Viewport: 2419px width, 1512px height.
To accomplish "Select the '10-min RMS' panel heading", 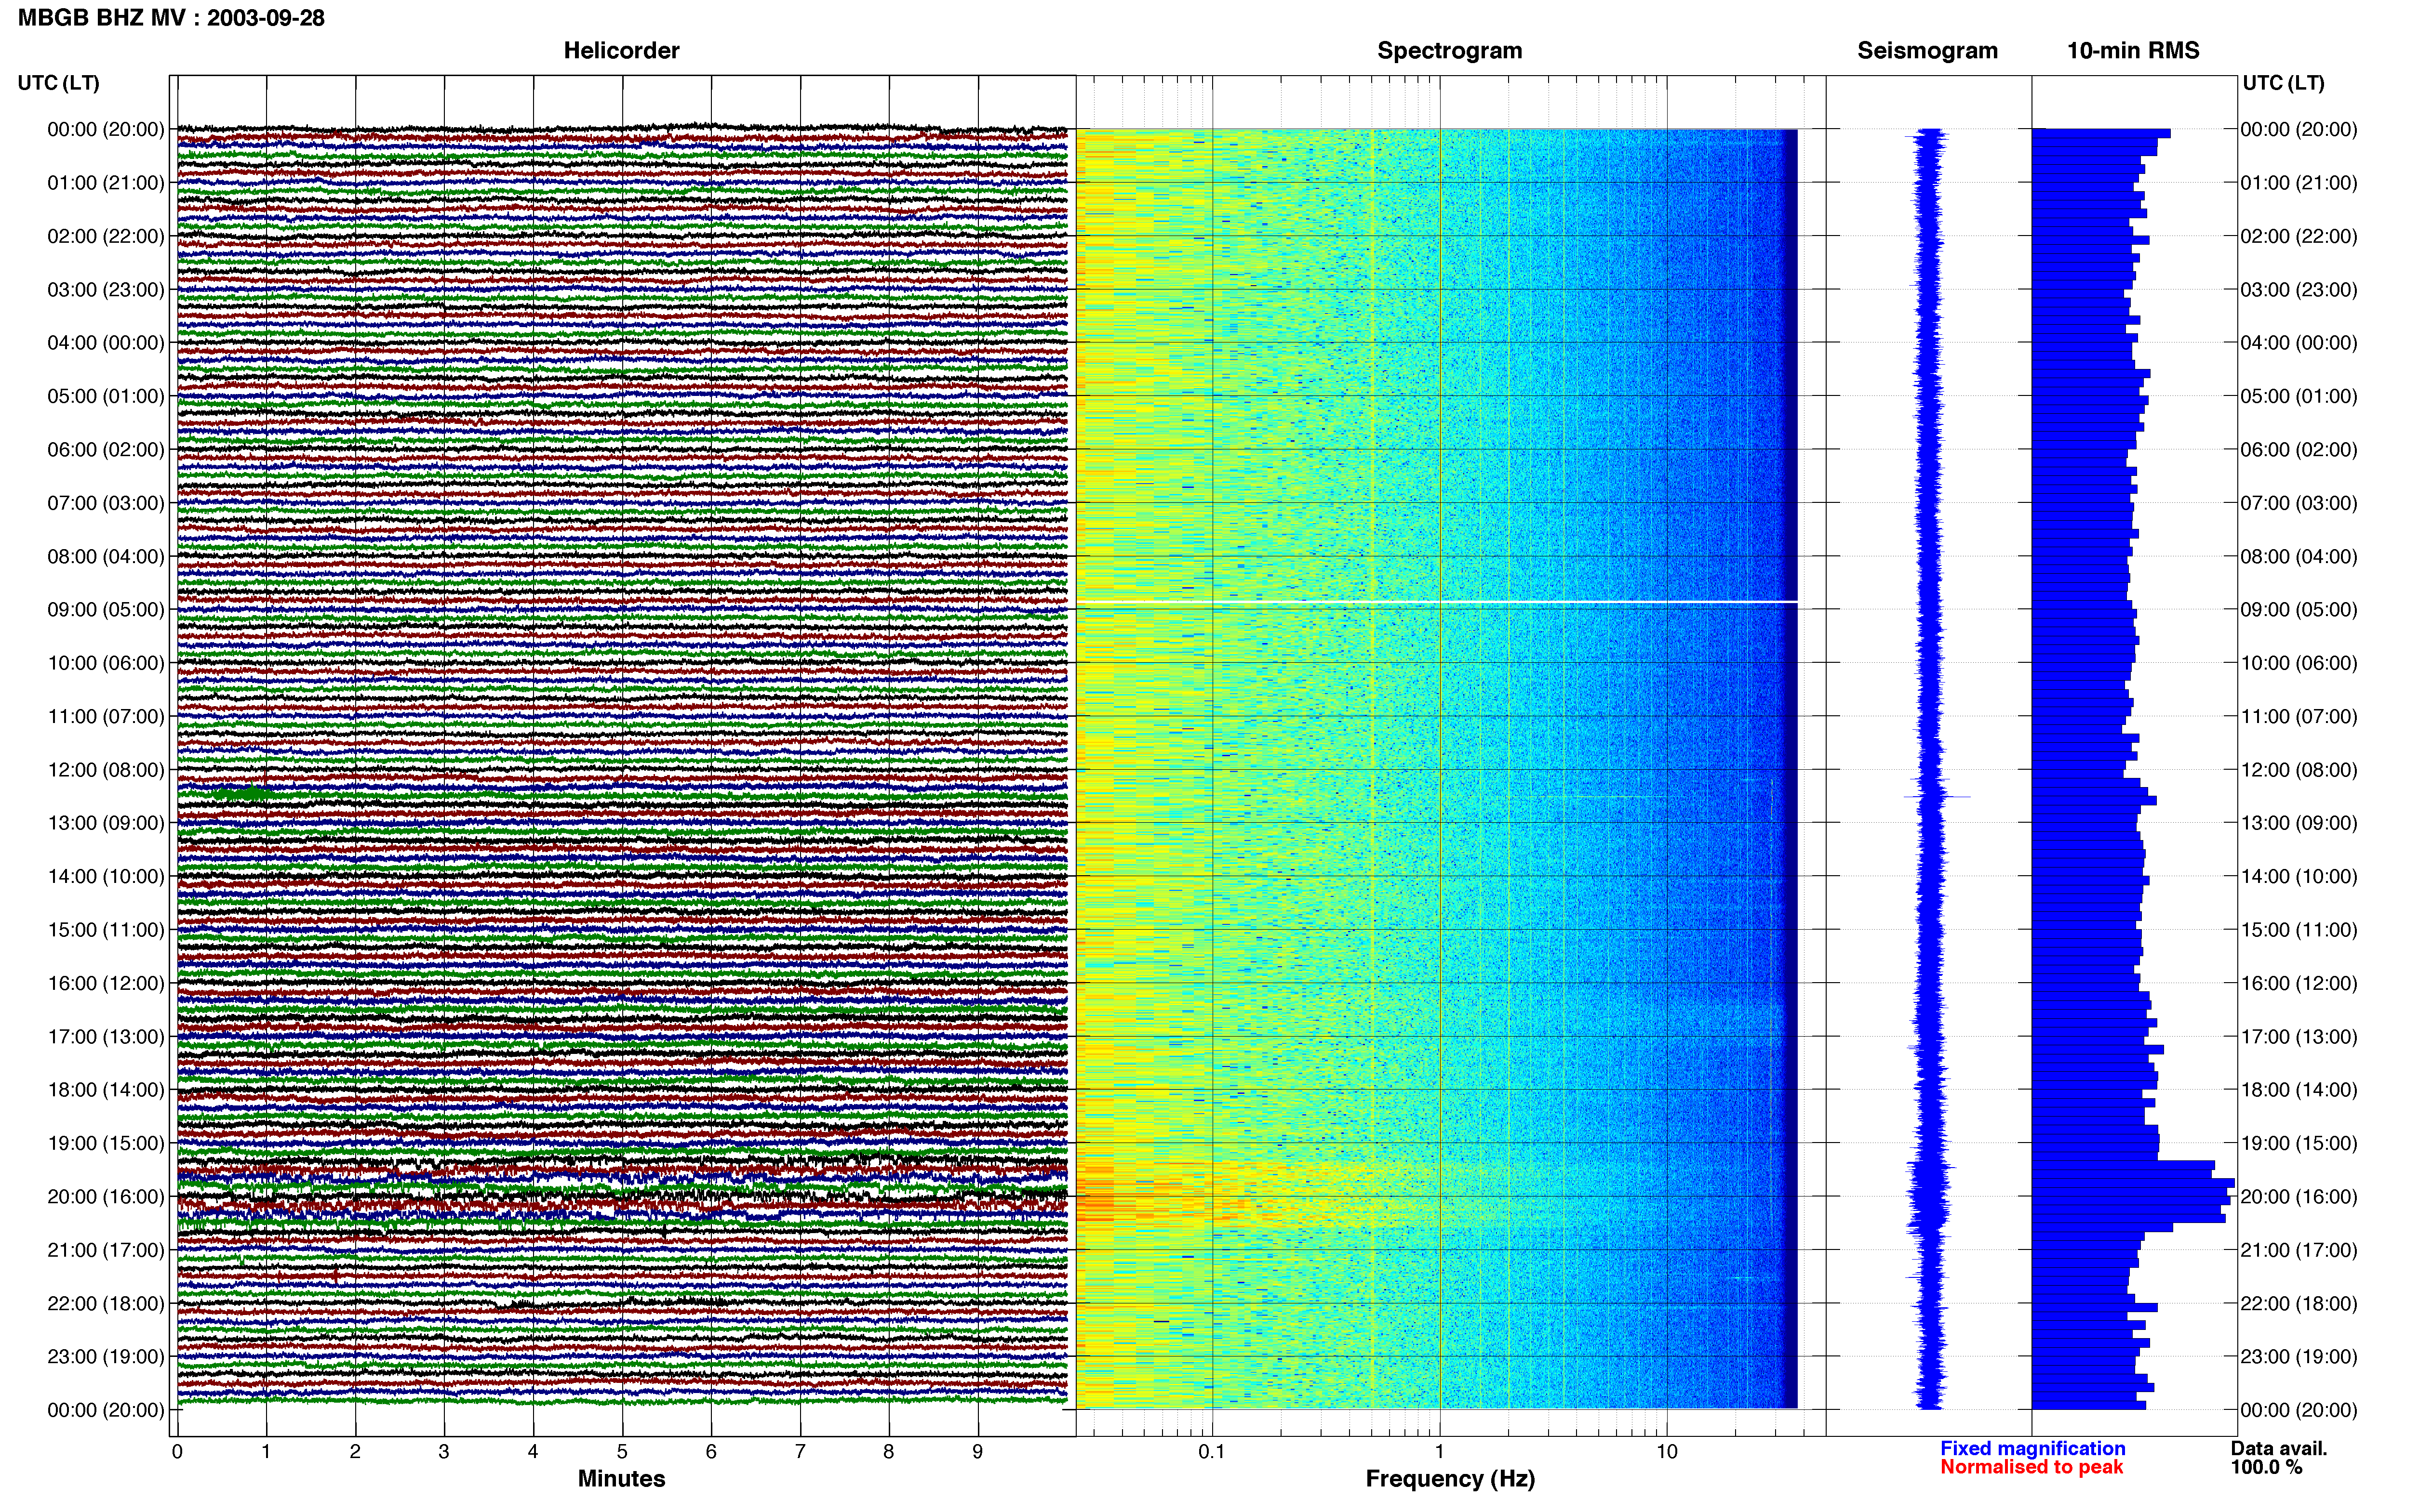I will point(2133,51).
